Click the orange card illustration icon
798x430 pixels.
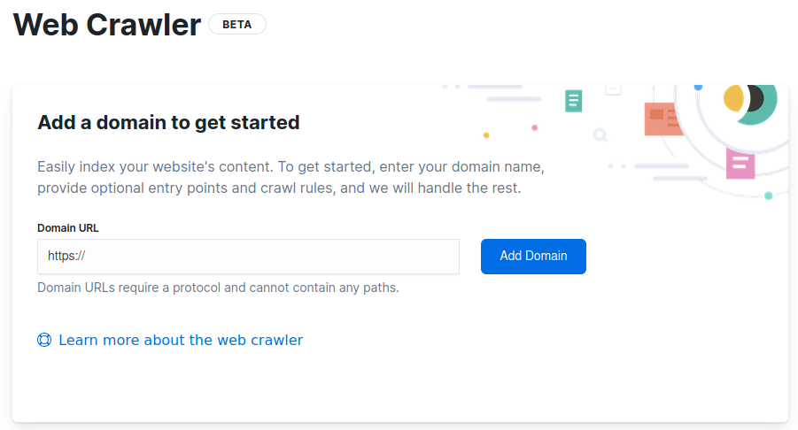(x=662, y=119)
